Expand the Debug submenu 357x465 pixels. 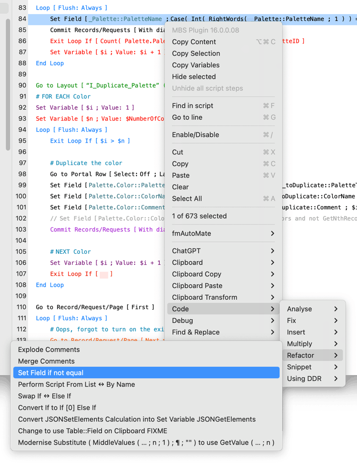coord(223,320)
